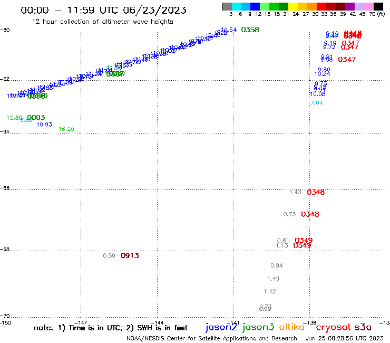
Task: Select the yellow swatch in the color legend
Action: [293, 7]
